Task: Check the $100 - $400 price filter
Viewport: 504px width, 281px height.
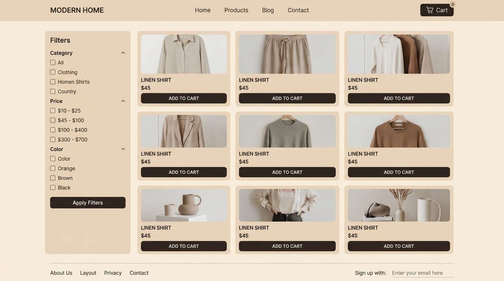Action: (53, 130)
